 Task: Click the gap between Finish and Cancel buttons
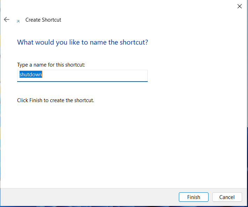click(x=210, y=197)
